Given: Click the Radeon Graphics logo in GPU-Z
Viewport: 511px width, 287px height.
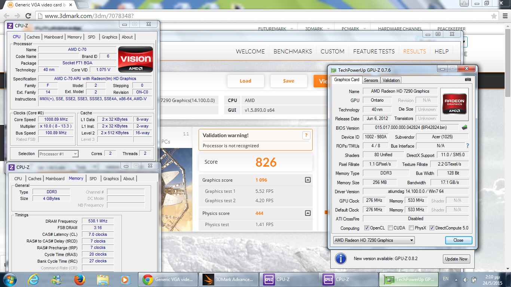Looking at the screenshot, I should tap(454, 104).
